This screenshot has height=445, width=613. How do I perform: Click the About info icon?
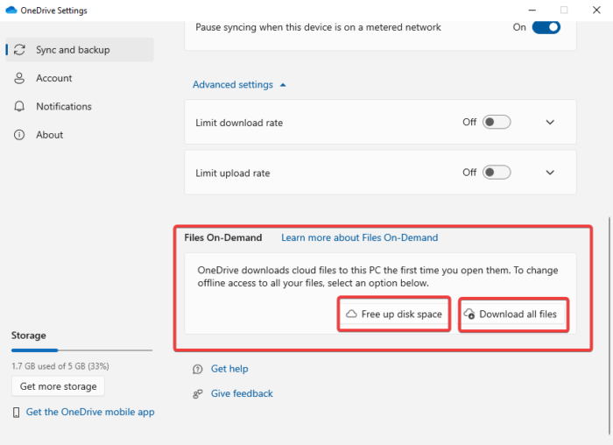pyautogui.click(x=19, y=135)
